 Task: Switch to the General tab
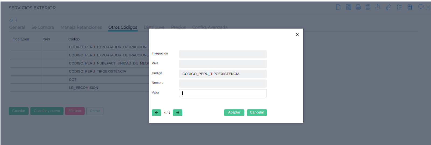click(17, 27)
